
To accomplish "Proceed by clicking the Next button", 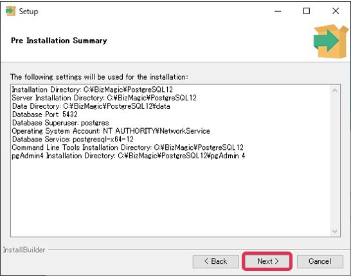I will [267, 261].
